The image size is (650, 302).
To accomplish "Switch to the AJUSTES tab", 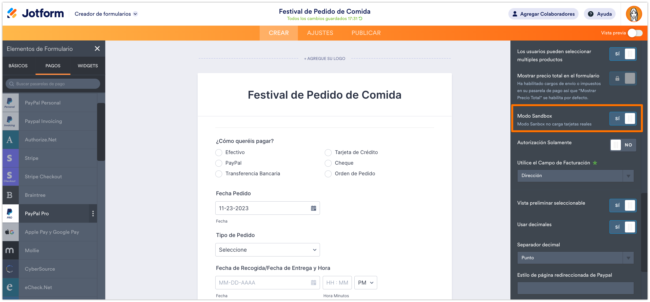I will tap(320, 33).
